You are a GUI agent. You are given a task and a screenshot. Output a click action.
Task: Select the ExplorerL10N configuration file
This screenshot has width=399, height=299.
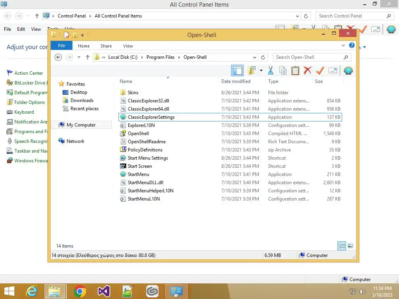[230, 125]
